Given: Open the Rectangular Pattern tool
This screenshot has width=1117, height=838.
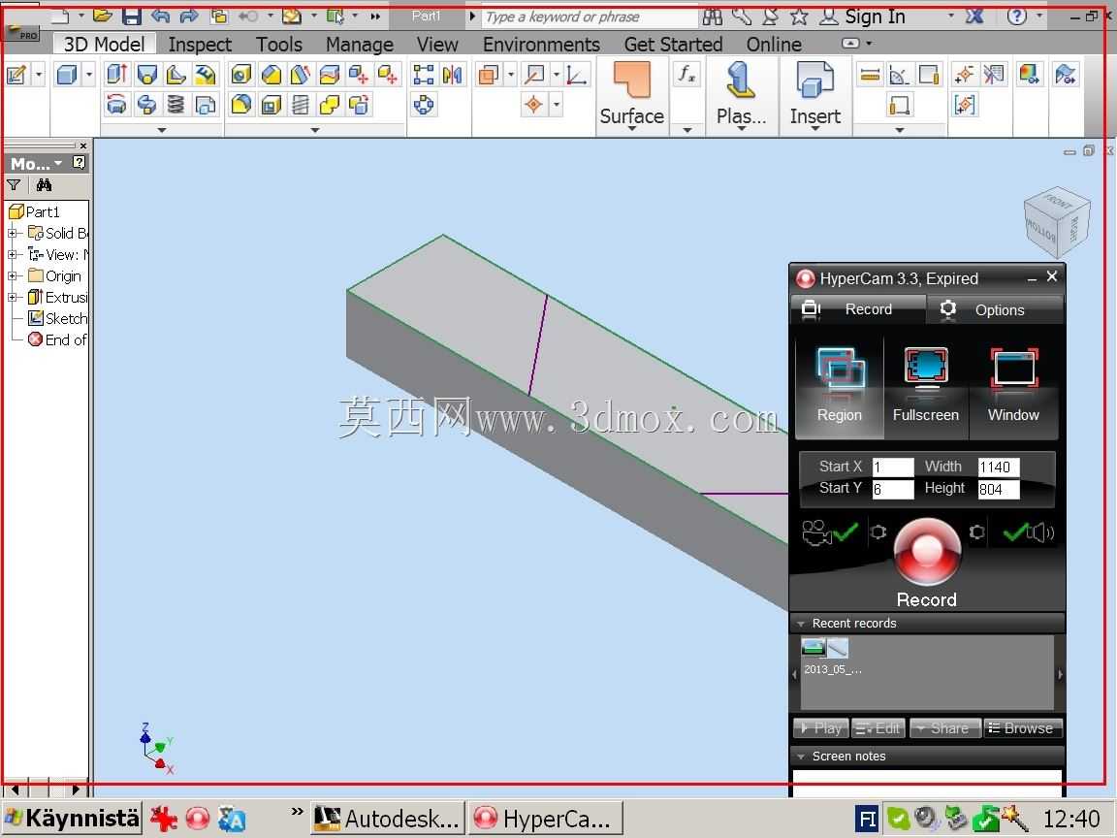Looking at the screenshot, I should 423,74.
